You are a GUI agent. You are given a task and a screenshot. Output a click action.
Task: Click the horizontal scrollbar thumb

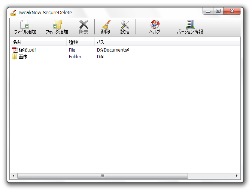pos(103,176)
